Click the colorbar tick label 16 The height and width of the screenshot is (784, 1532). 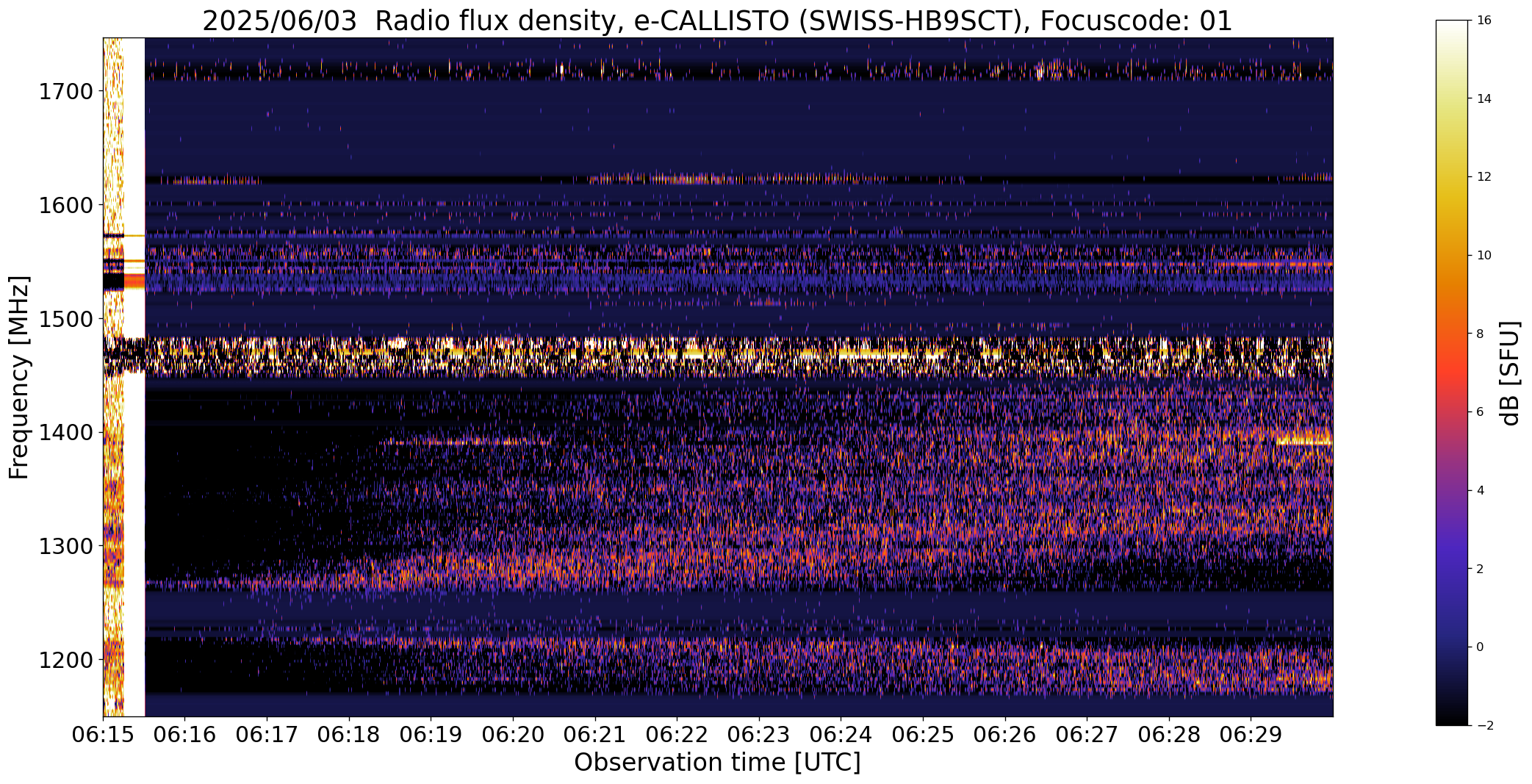(x=1484, y=21)
